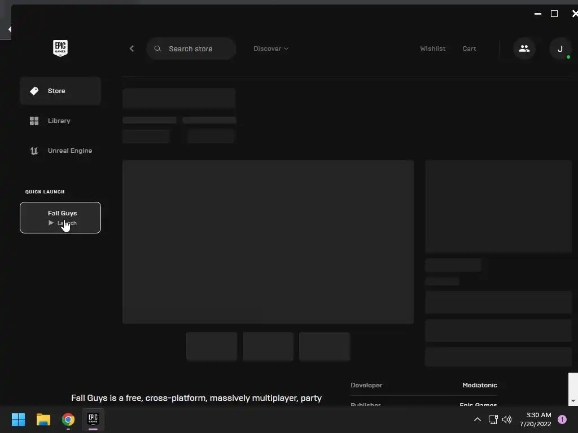Minimize the Epic Games Launcher window
Viewport: 578px width, 433px height.
[538, 14]
